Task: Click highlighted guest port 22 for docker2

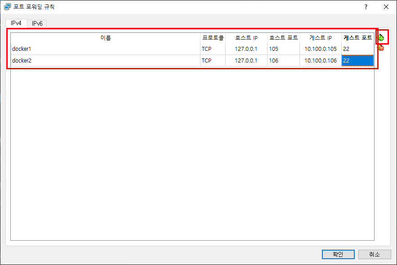Action: [x=357, y=61]
